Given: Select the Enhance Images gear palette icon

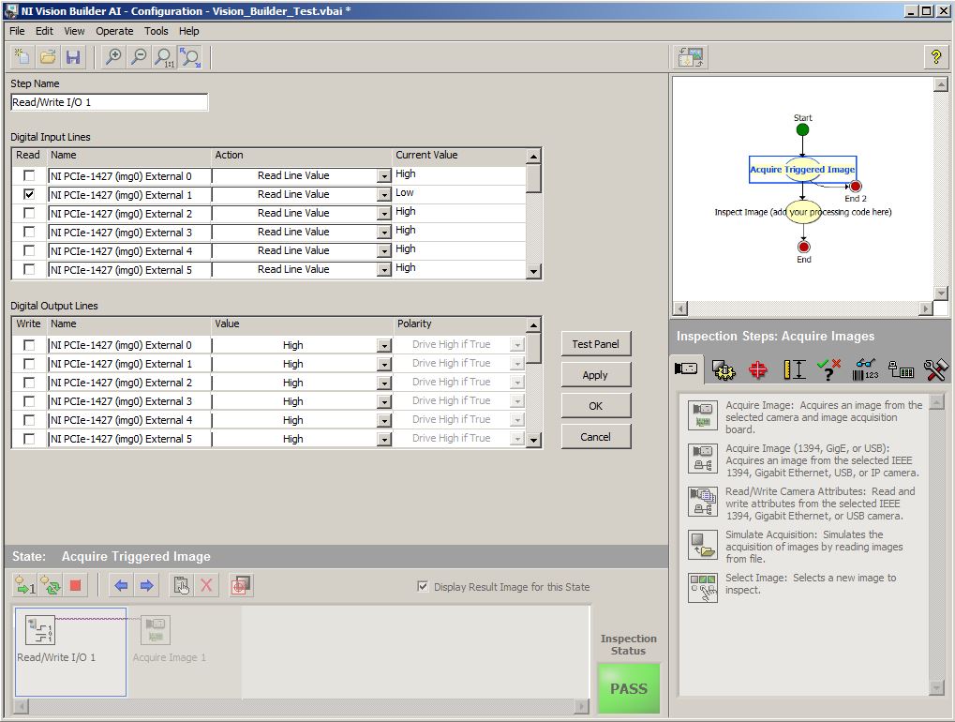Looking at the screenshot, I should [x=723, y=369].
